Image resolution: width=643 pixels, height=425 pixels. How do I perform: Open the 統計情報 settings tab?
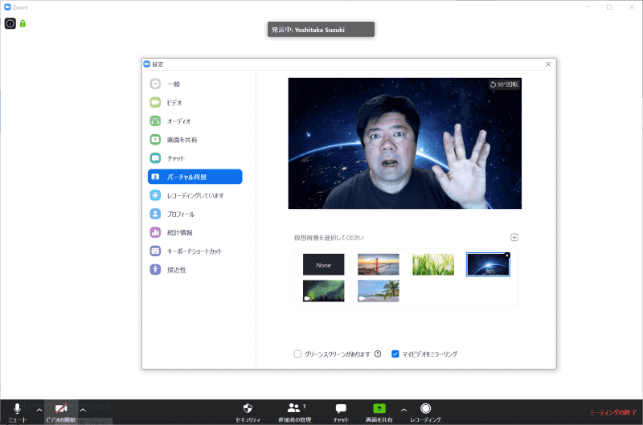pos(195,232)
